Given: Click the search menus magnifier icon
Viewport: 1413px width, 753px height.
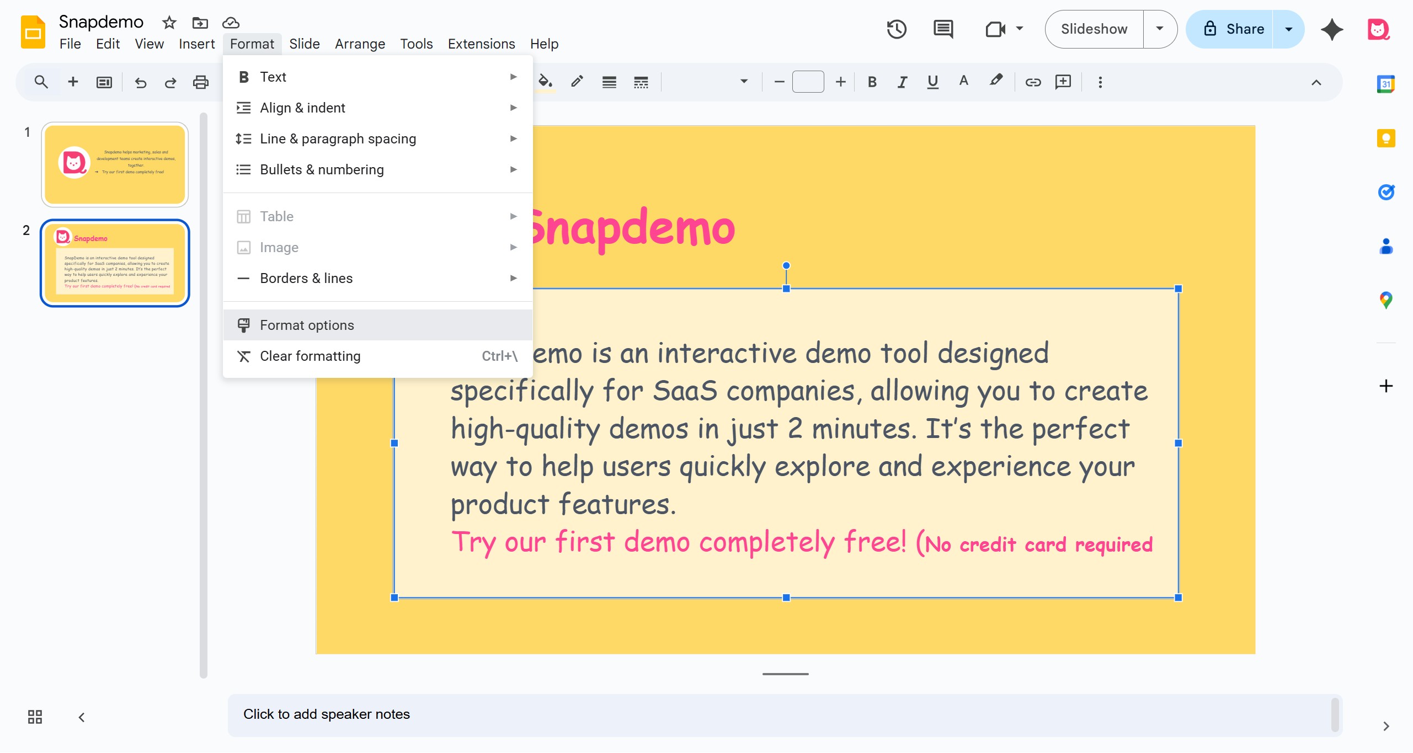Looking at the screenshot, I should [x=41, y=82].
